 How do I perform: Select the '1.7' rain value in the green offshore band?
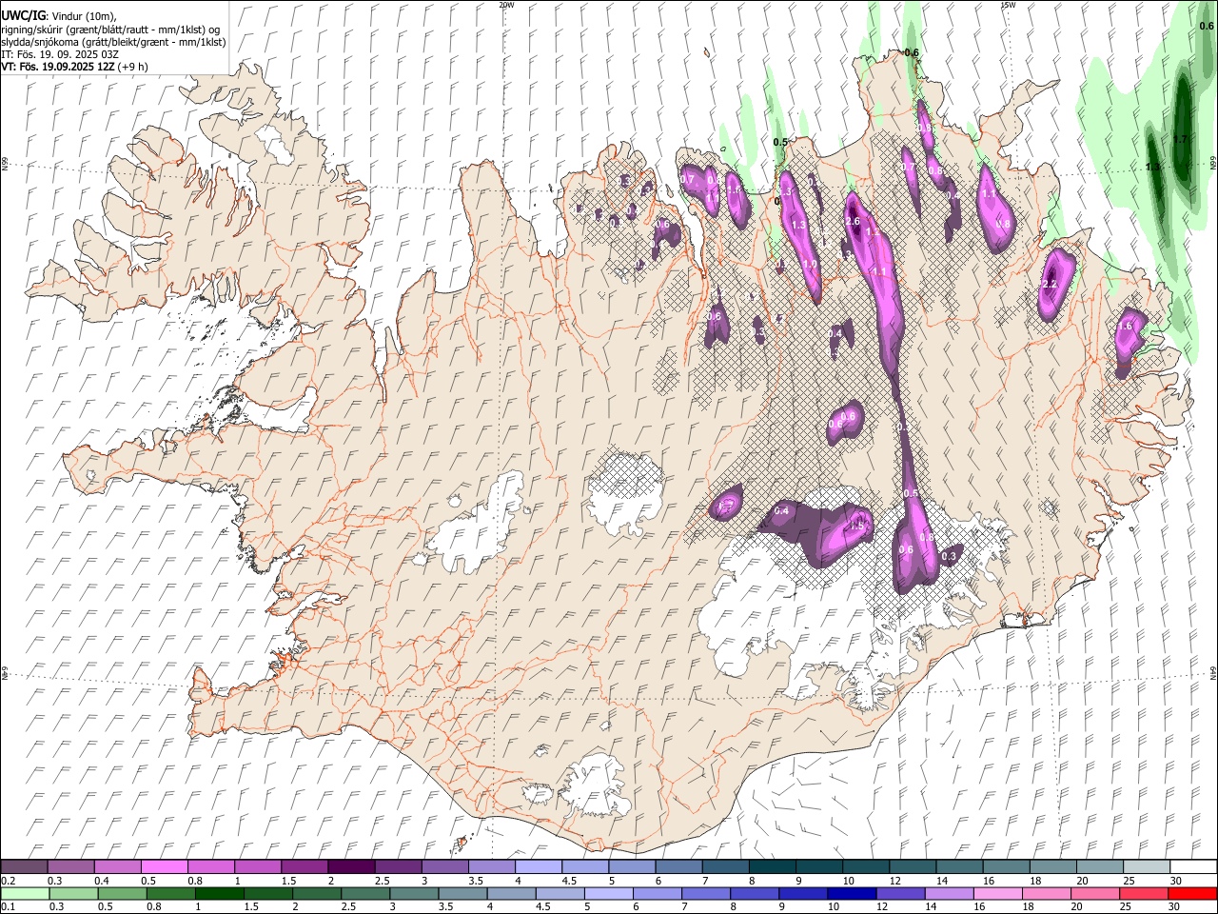pos(1181,139)
